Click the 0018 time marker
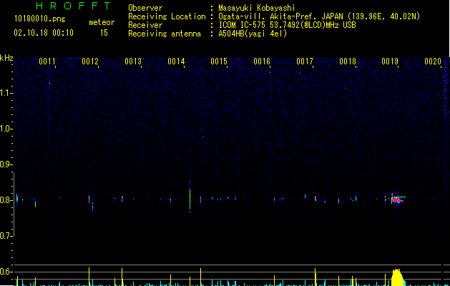 pyautogui.click(x=348, y=61)
